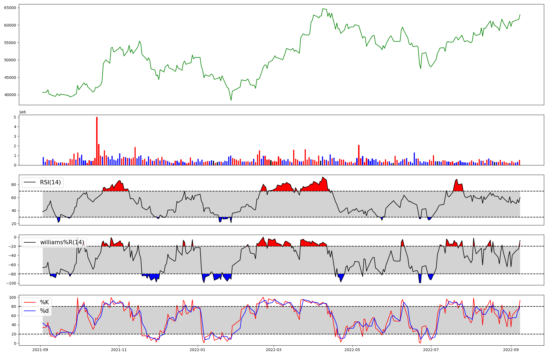This screenshot has width=548, height=356.
Task: Click the 2022-05 x-axis date label
Action: tap(352, 350)
